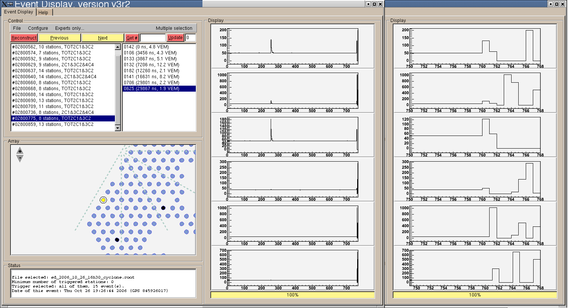Click the event list scroll up arrow
Screen dimensions: 569x308
click(118, 47)
